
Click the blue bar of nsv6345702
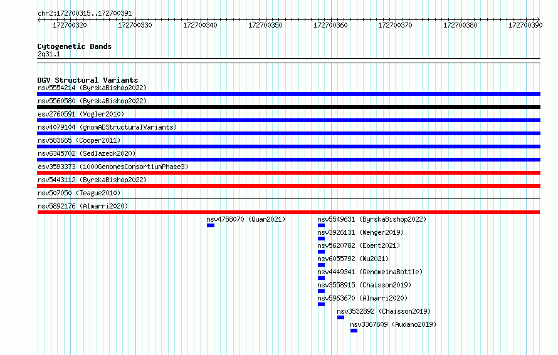click(288, 160)
